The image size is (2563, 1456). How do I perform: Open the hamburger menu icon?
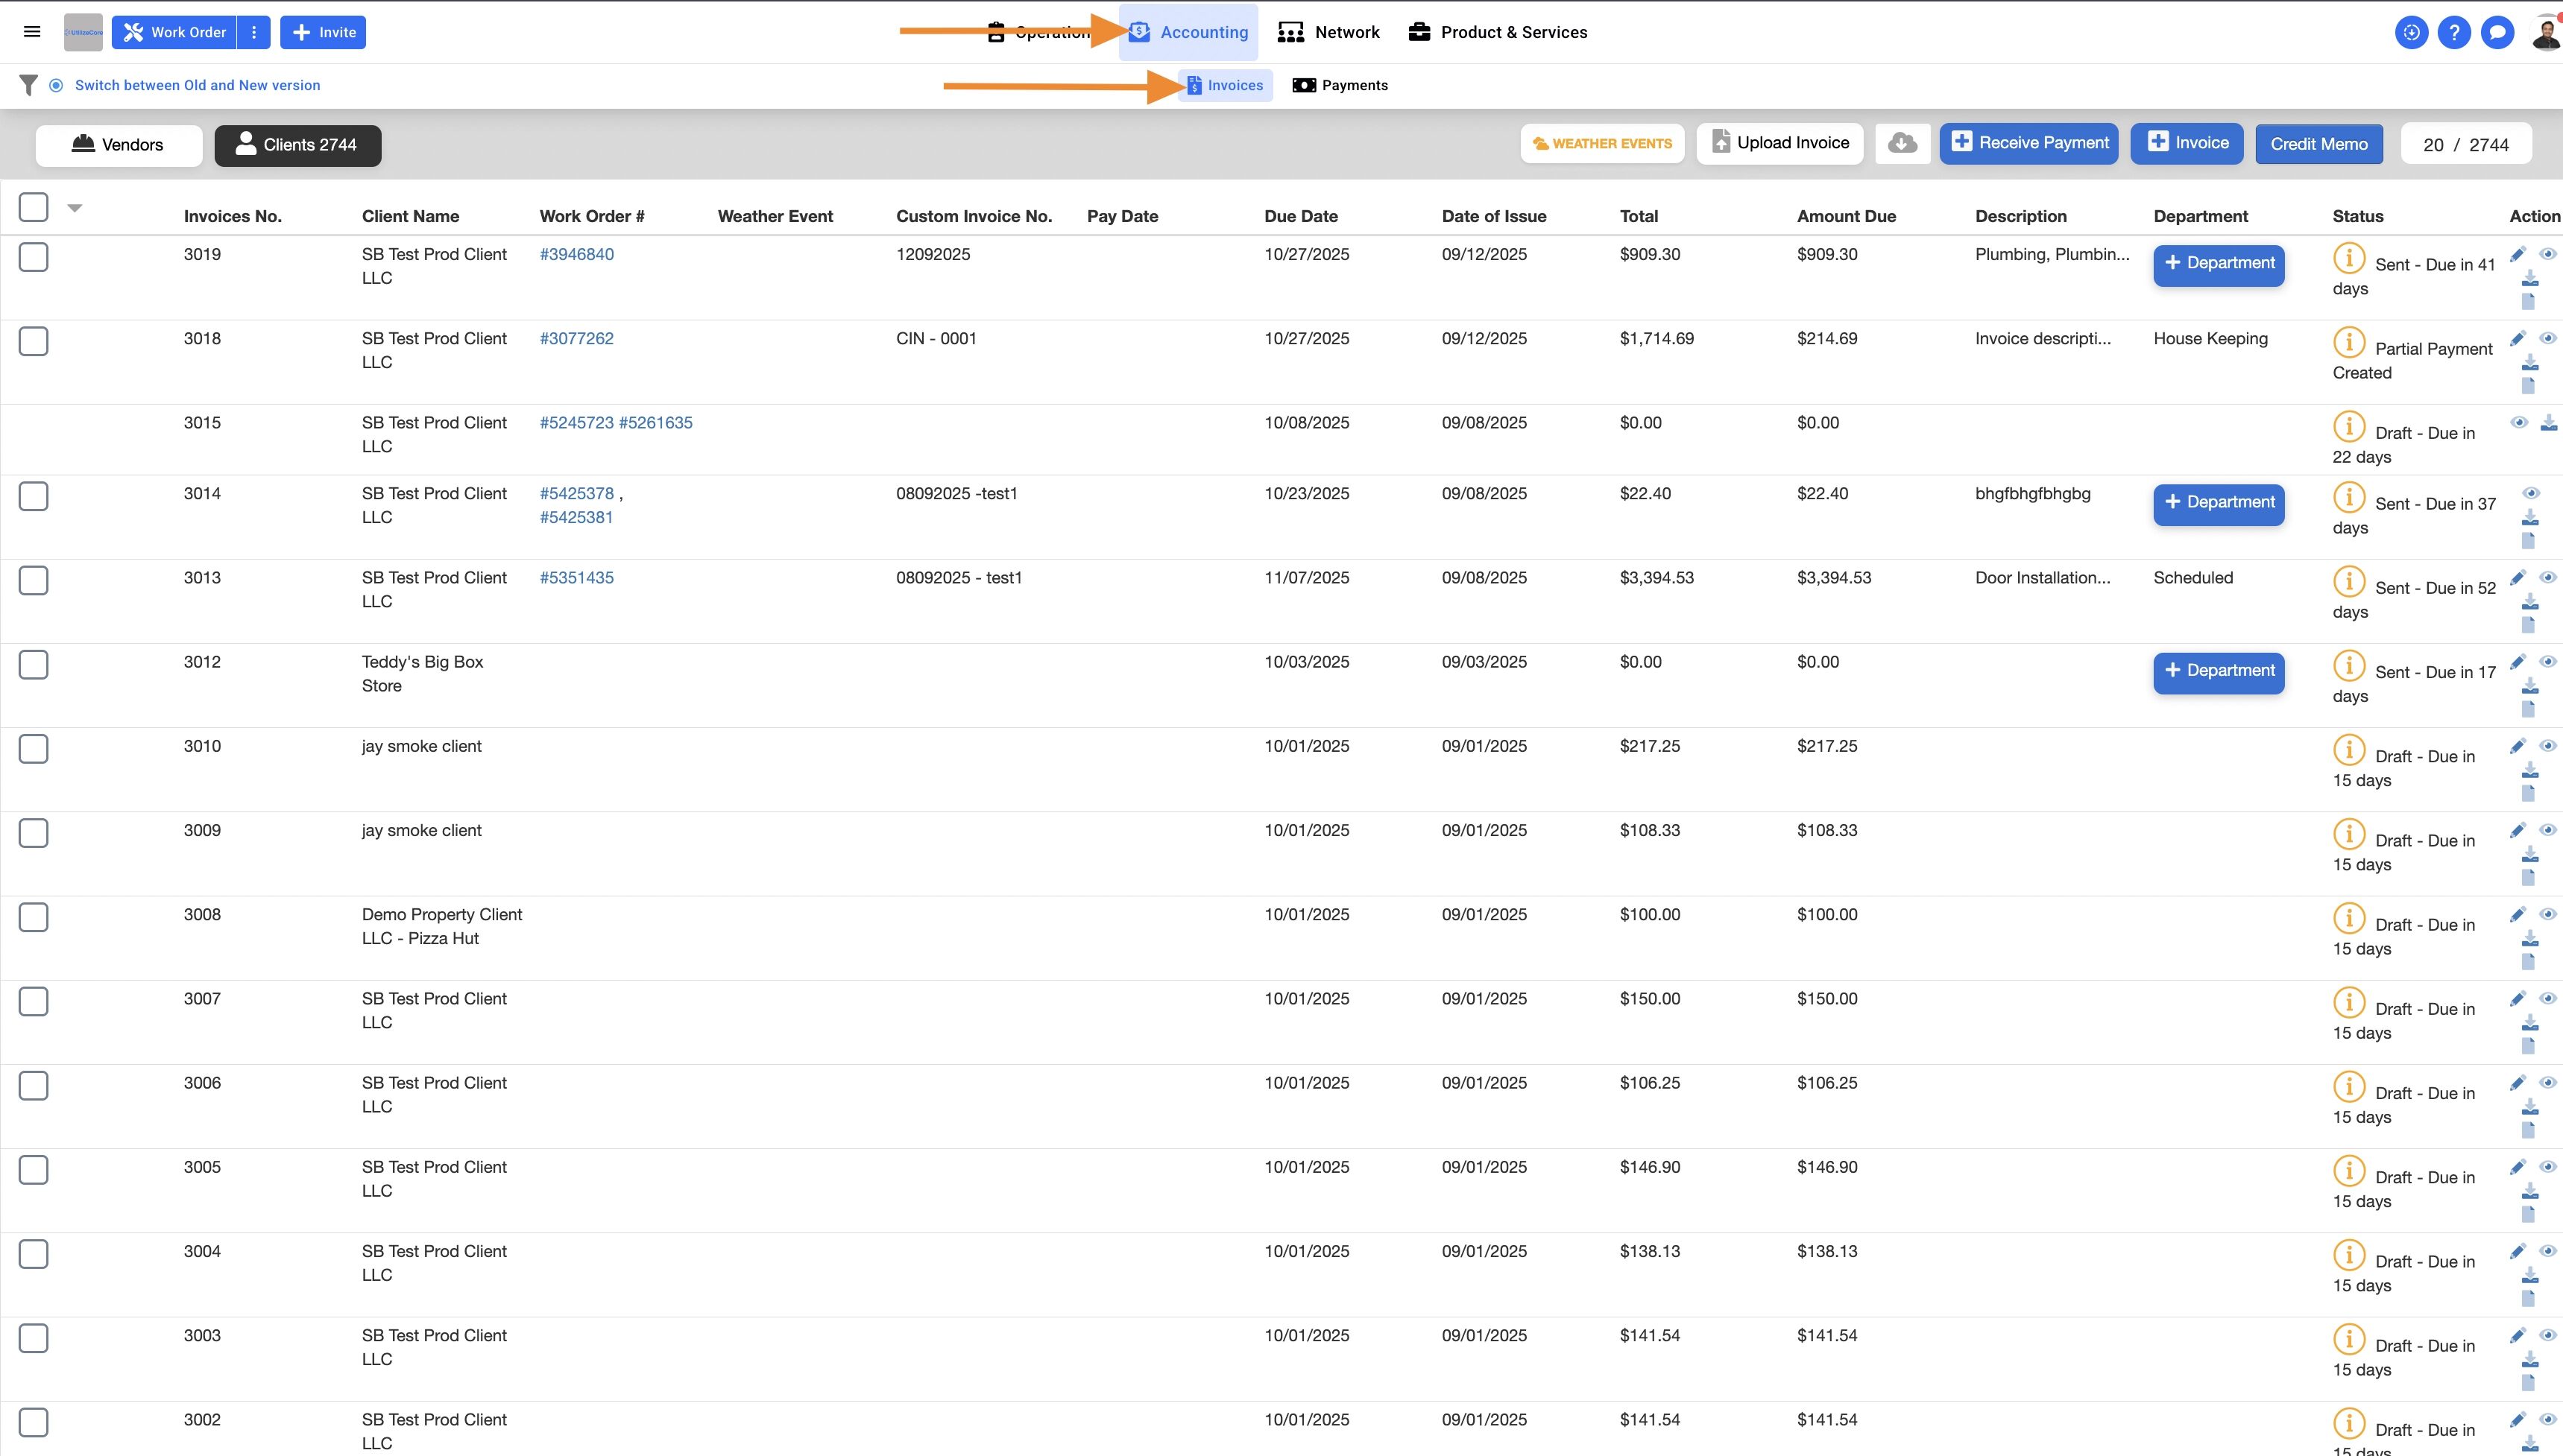click(x=32, y=32)
